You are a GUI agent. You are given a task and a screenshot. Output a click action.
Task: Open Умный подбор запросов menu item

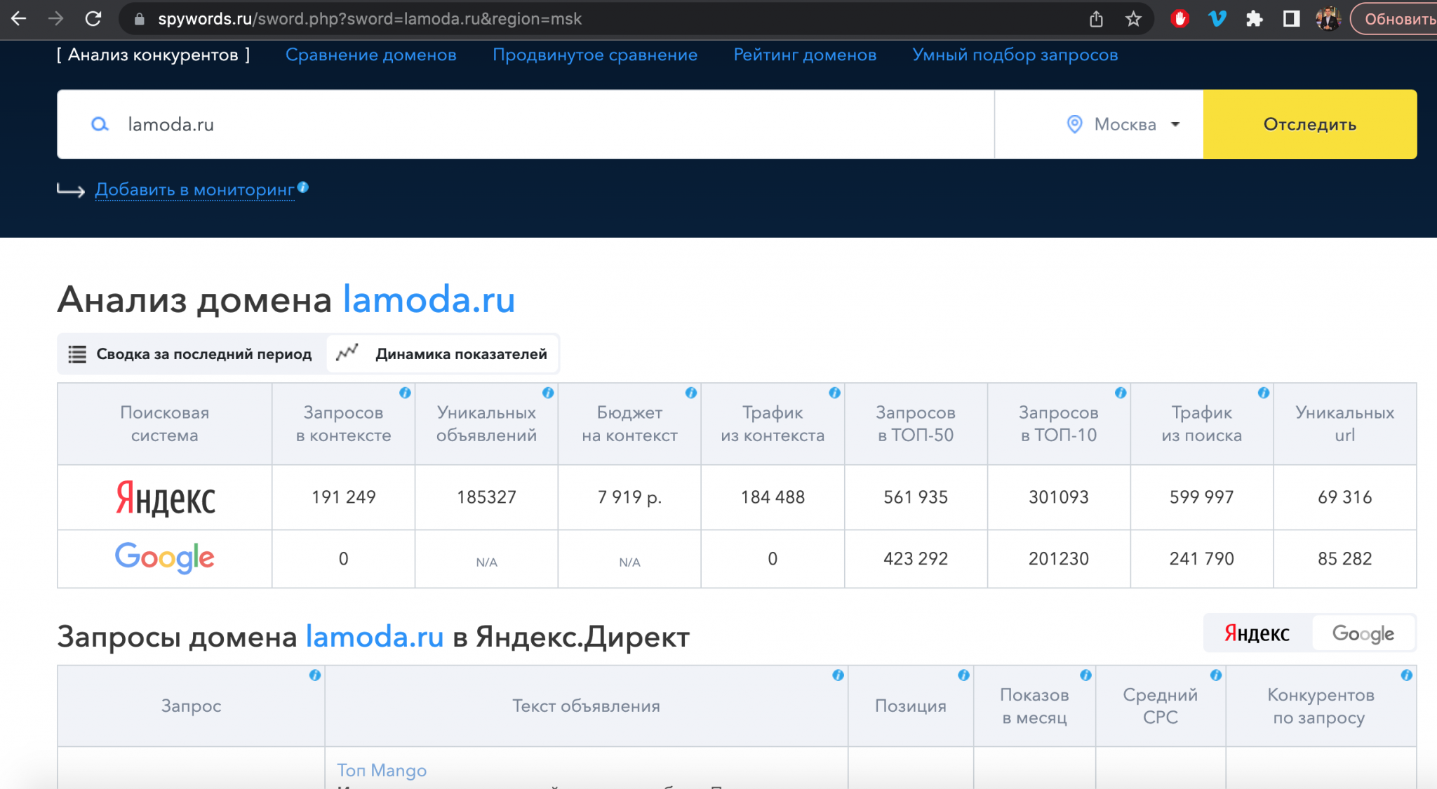point(1015,55)
